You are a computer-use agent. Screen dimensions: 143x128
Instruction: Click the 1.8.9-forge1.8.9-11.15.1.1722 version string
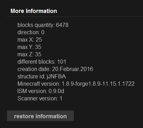pyautogui.click(x=98, y=84)
